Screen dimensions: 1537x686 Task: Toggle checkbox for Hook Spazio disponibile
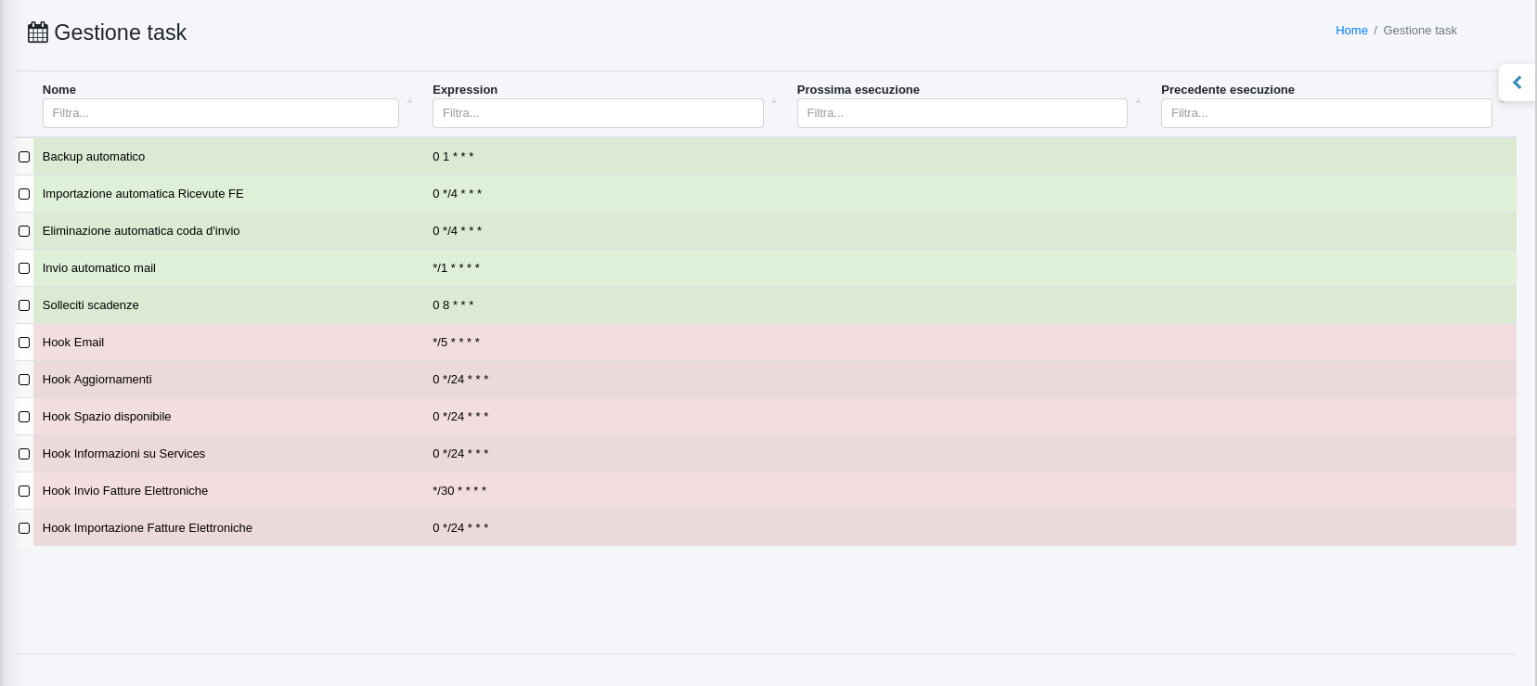coord(24,417)
